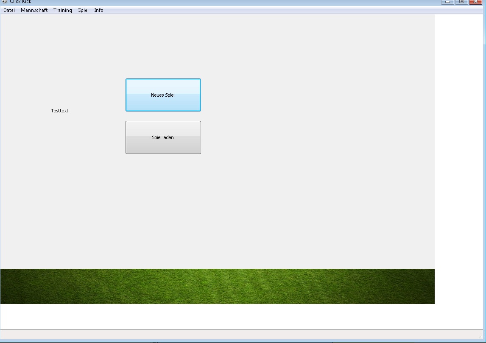This screenshot has width=486, height=343.
Task: Click the Click Kick app icon in title bar
Action: point(4,2)
